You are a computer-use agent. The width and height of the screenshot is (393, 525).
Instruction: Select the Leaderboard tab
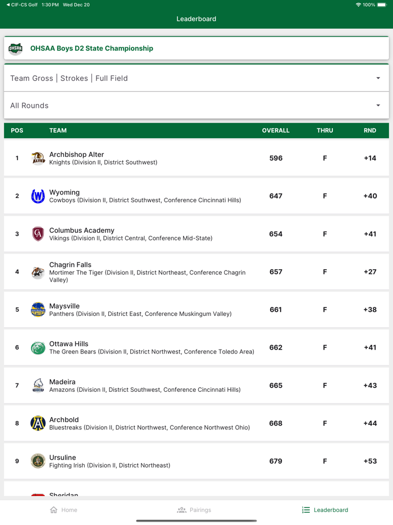point(325,510)
